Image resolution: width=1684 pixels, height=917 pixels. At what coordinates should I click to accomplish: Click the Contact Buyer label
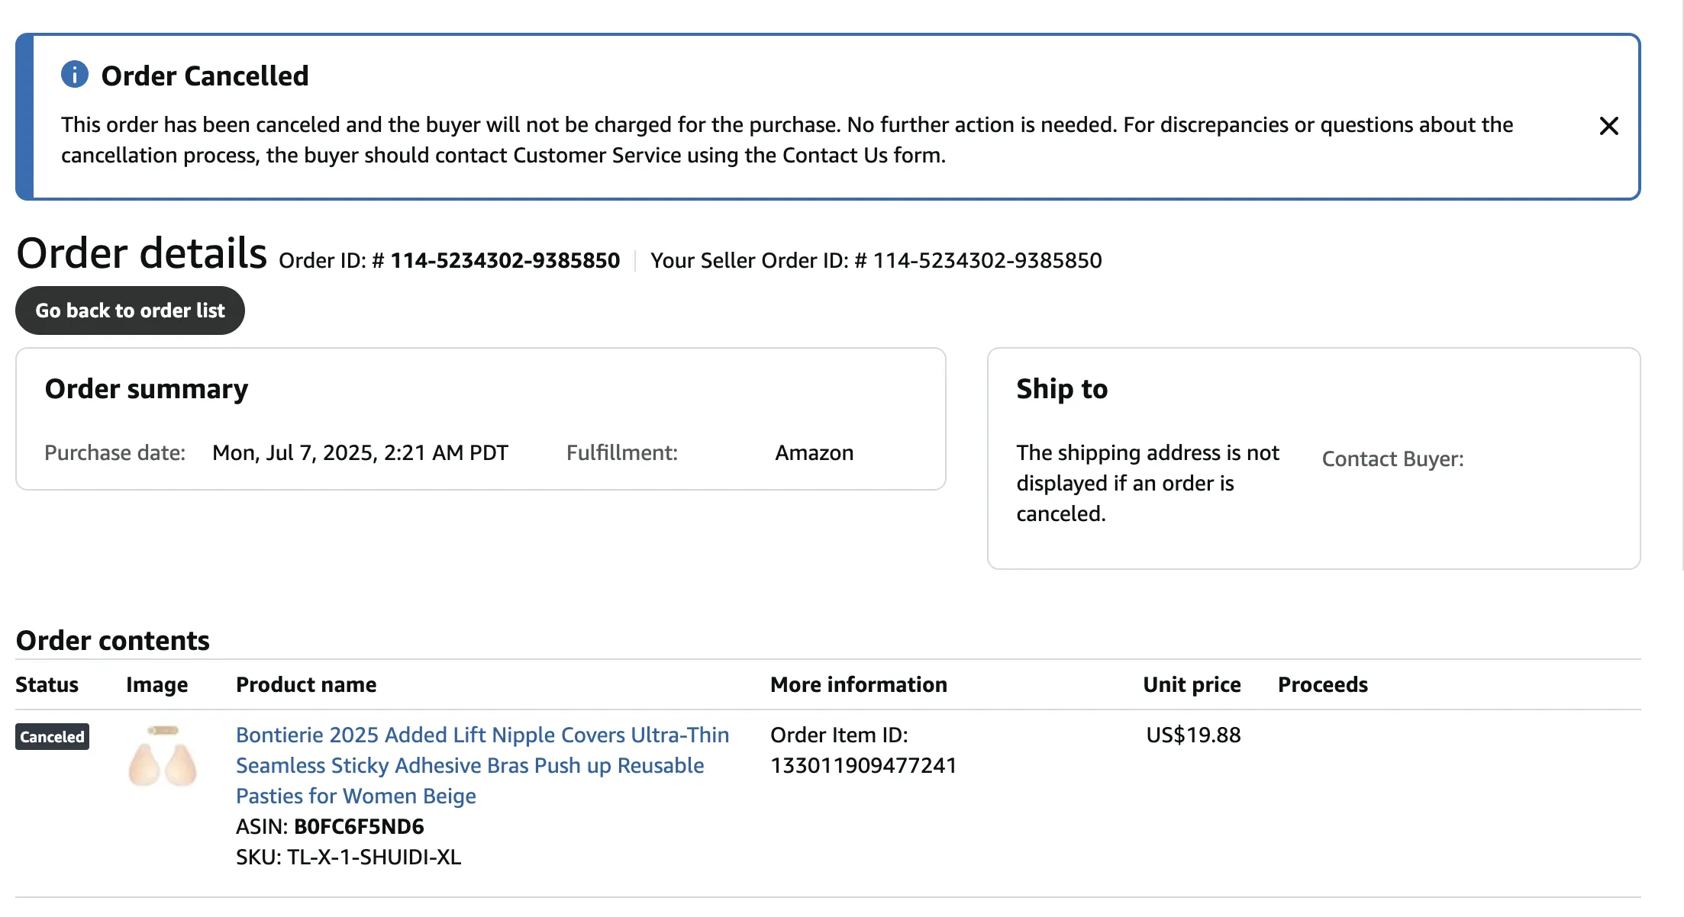coord(1392,459)
